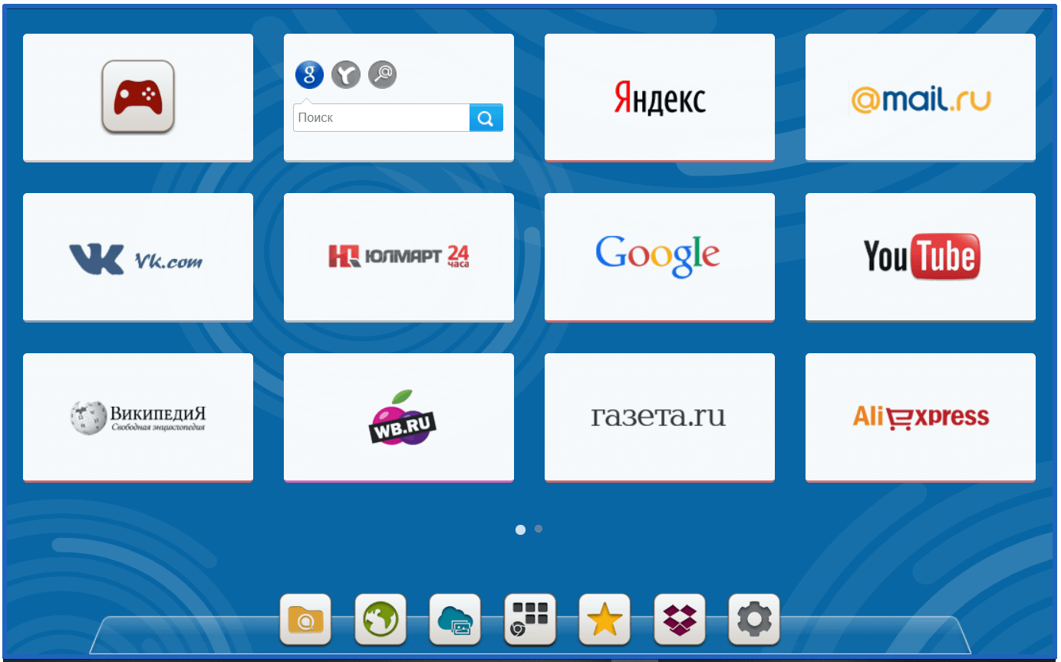
Task: Open the @mail.ru tile
Action: [x=921, y=97]
